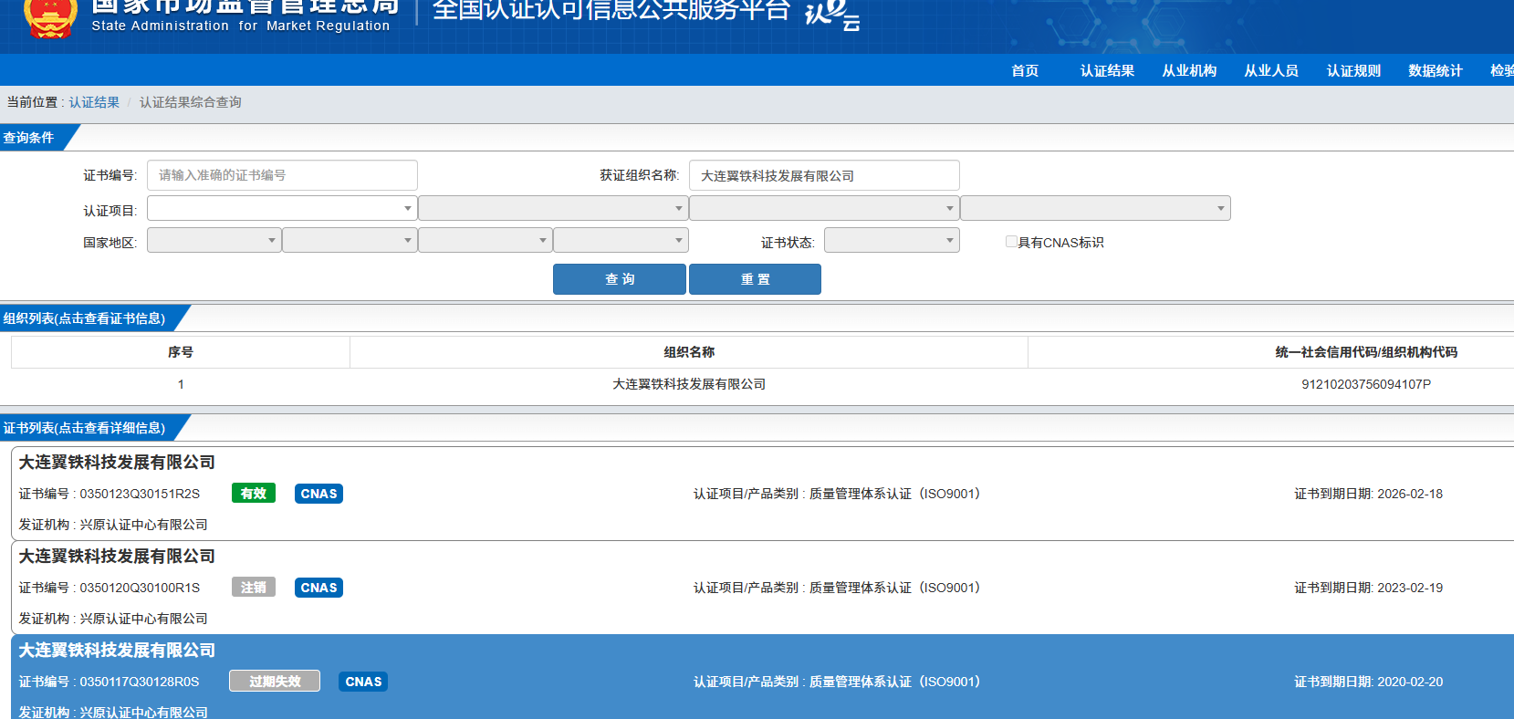This screenshot has width=1514, height=719.
Task: Click the 认证结果 breadcrumb link
Action: [x=94, y=102]
